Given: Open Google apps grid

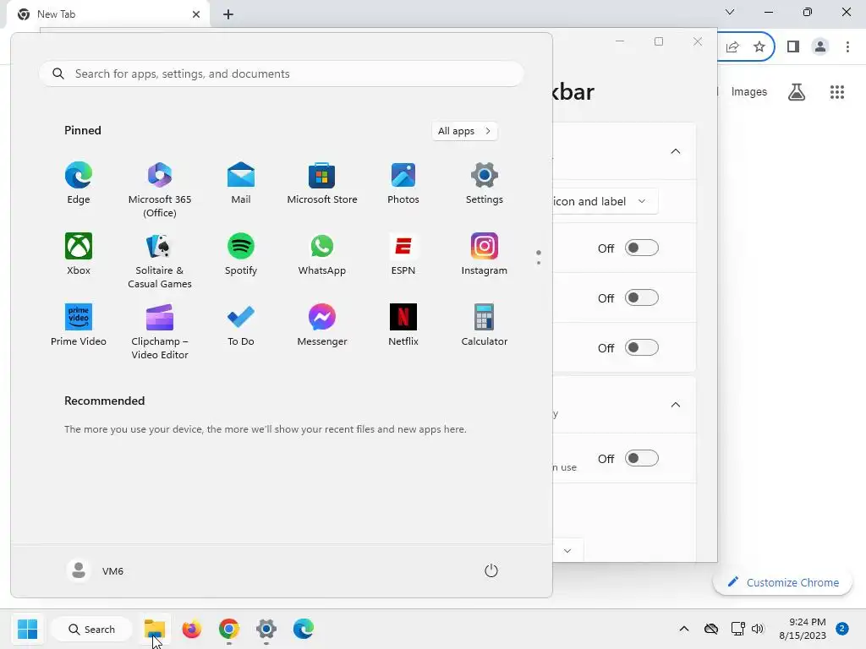Looking at the screenshot, I should click(837, 91).
